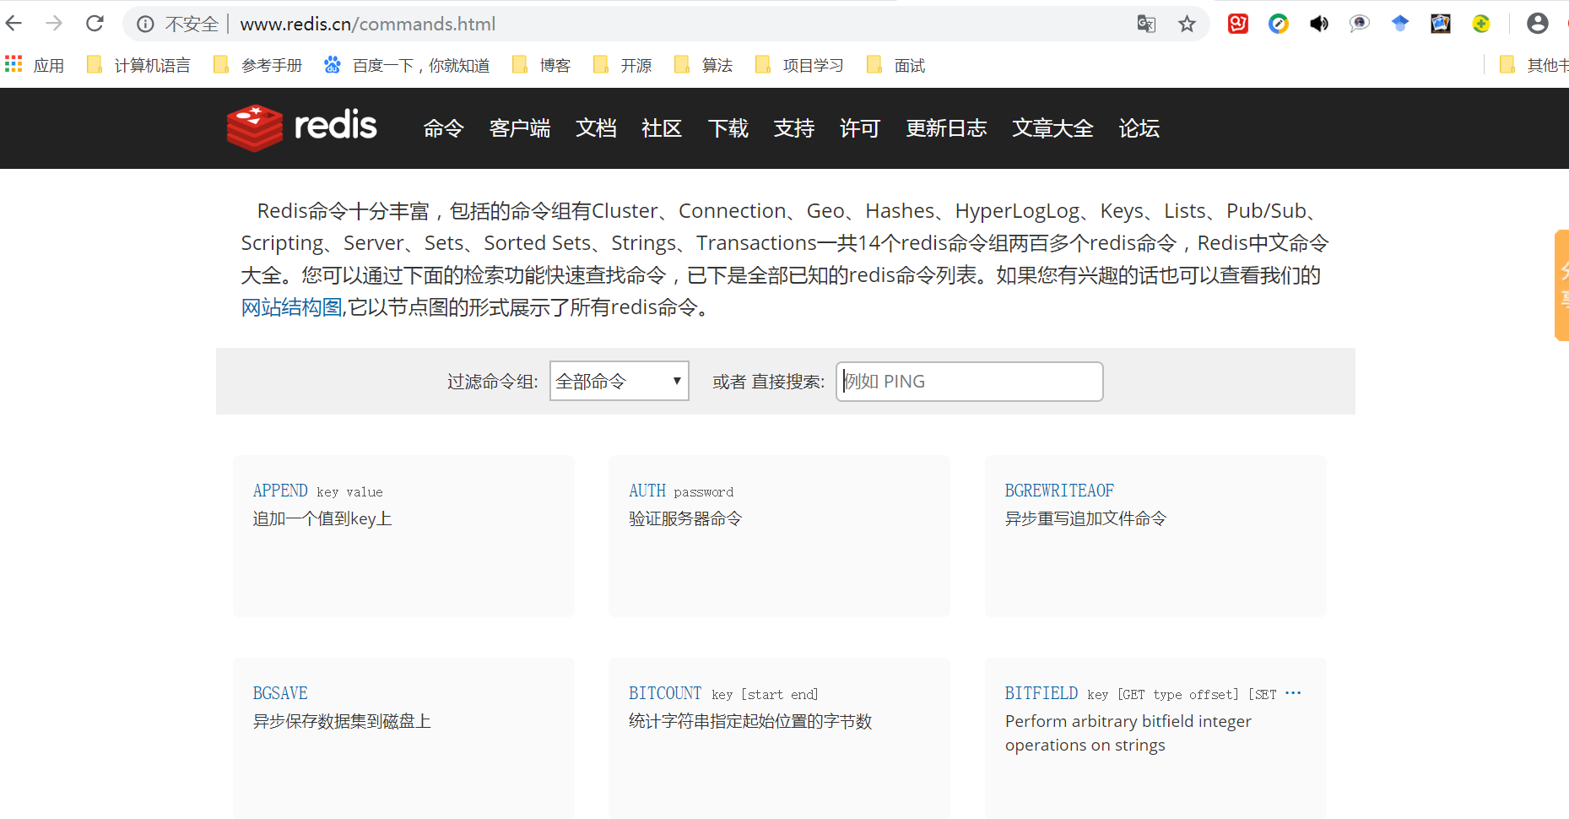This screenshot has width=1569, height=819.
Task: Focus the command search field 例如 PING
Action: coord(969,382)
